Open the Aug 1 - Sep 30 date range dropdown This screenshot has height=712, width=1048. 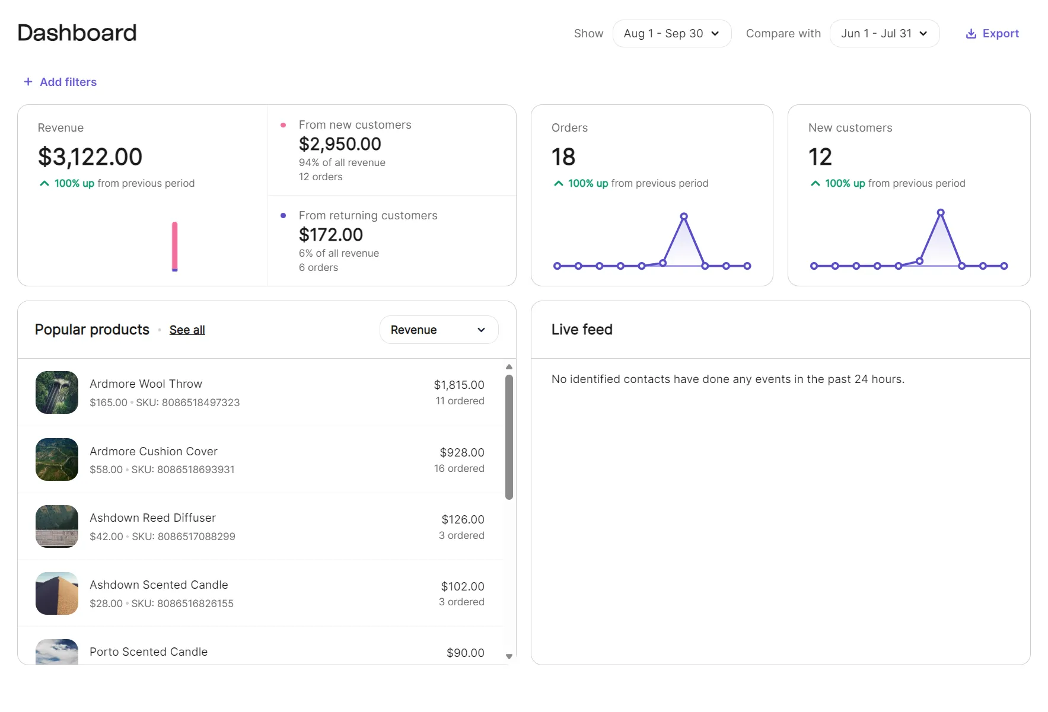pos(671,34)
